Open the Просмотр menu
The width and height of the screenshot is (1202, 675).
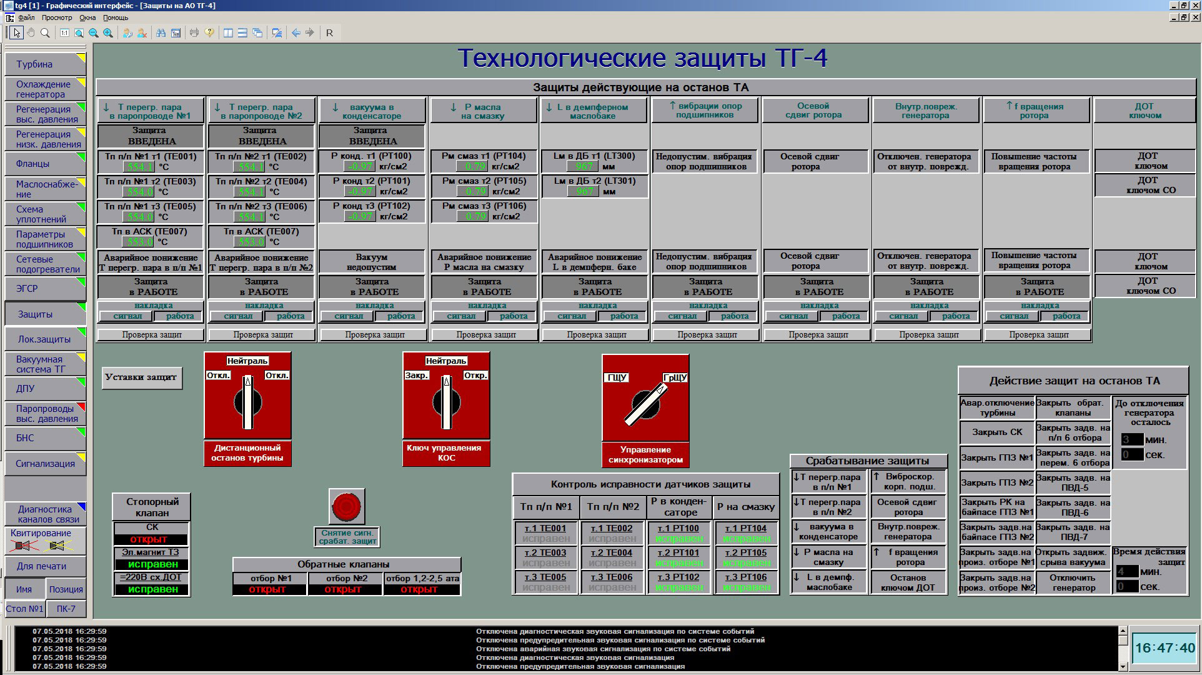[57, 17]
